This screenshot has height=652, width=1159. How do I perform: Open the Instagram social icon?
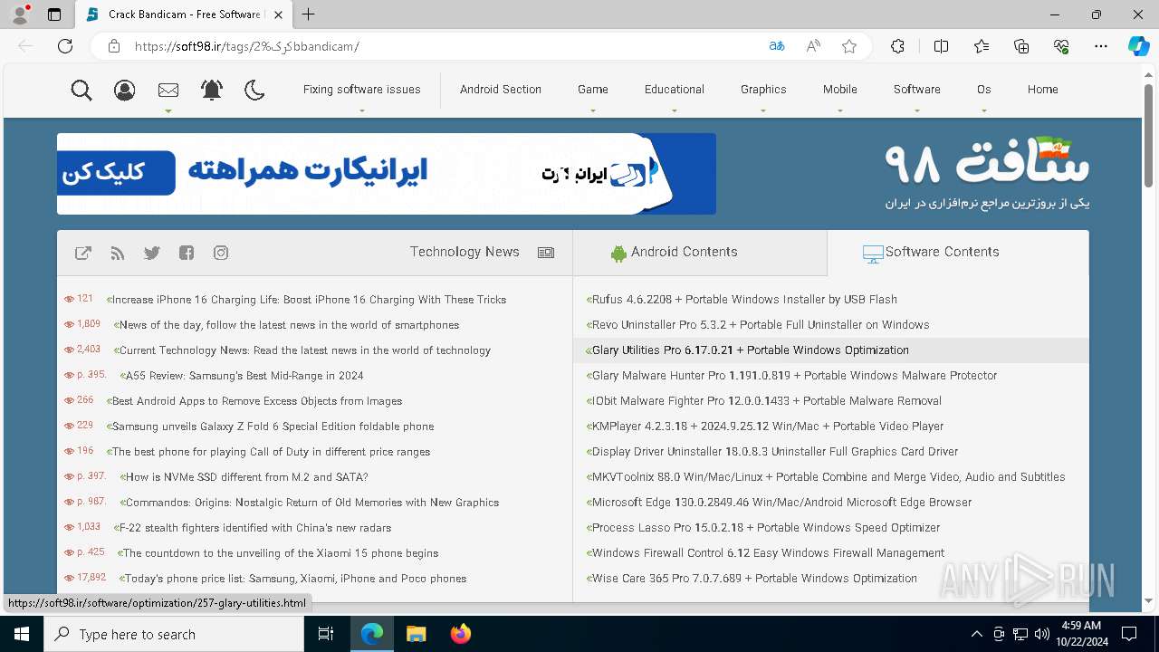(221, 253)
